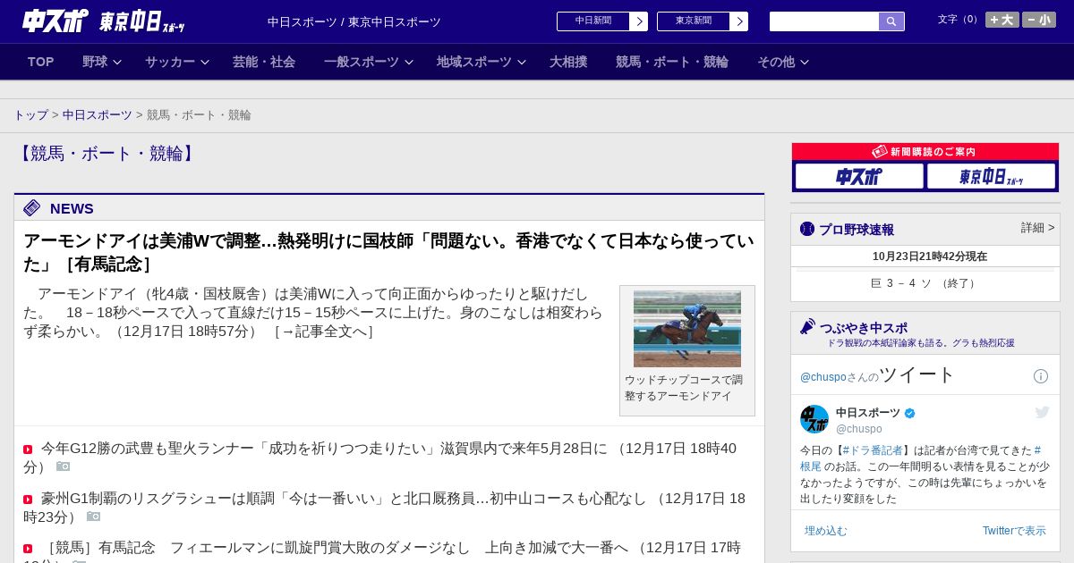The width and height of the screenshot is (1074, 563).
Task: Click the NEWS ticket icon
Action: [32, 208]
